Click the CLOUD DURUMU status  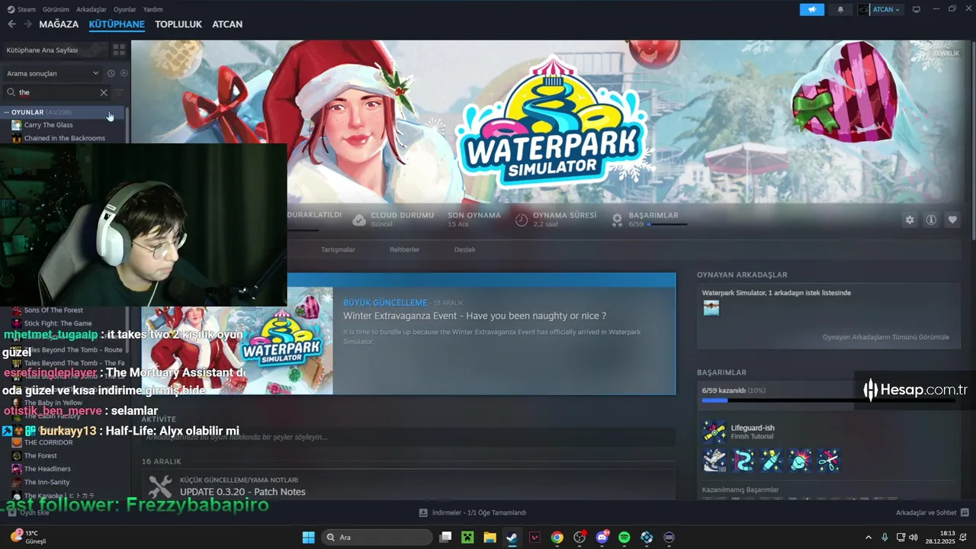coord(393,220)
